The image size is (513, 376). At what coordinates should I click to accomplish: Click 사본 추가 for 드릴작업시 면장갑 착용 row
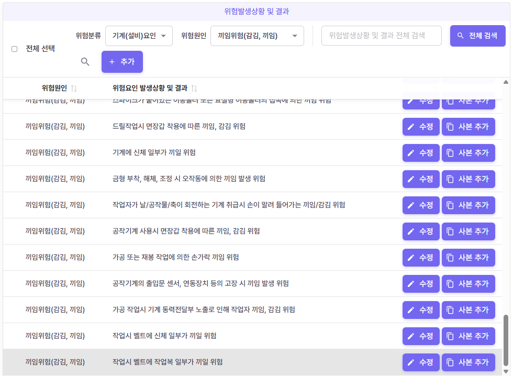pyautogui.click(x=468, y=127)
